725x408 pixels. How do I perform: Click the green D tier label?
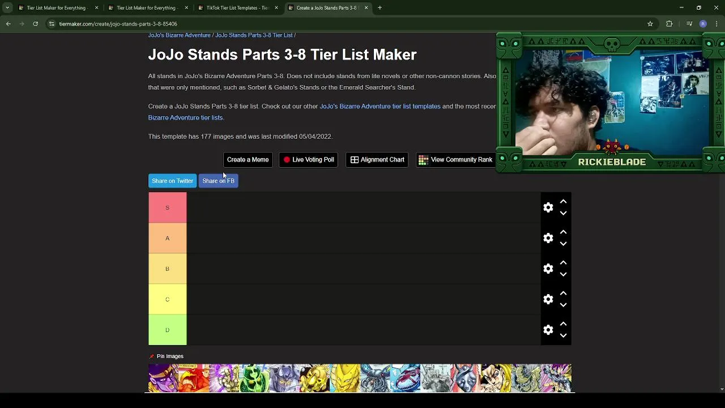pyautogui.click(x=167, y=330)
